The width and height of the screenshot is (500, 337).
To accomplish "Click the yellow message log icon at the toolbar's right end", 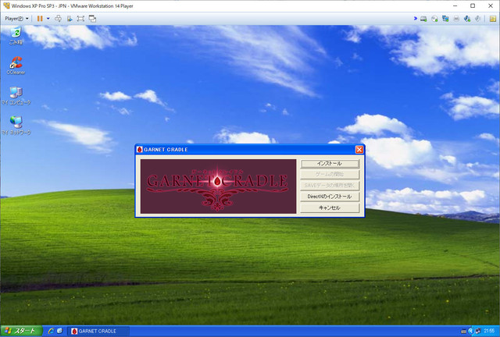I will tap(493, 19).
